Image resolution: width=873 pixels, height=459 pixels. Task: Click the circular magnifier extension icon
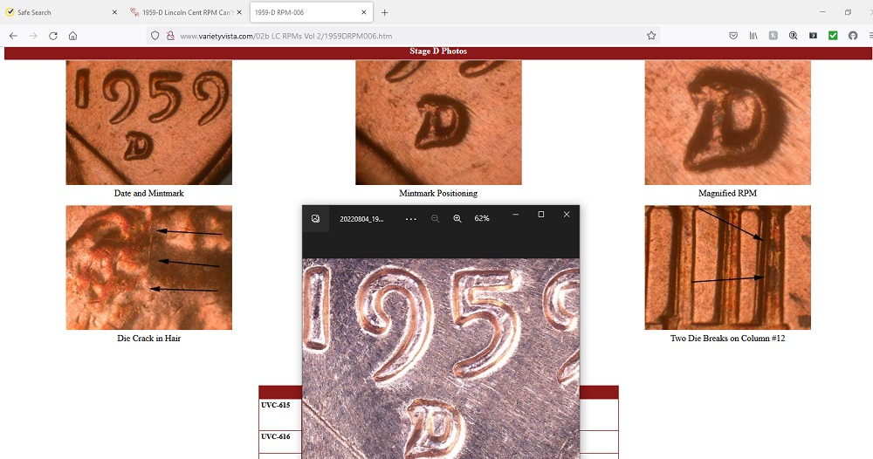(793, 36)
